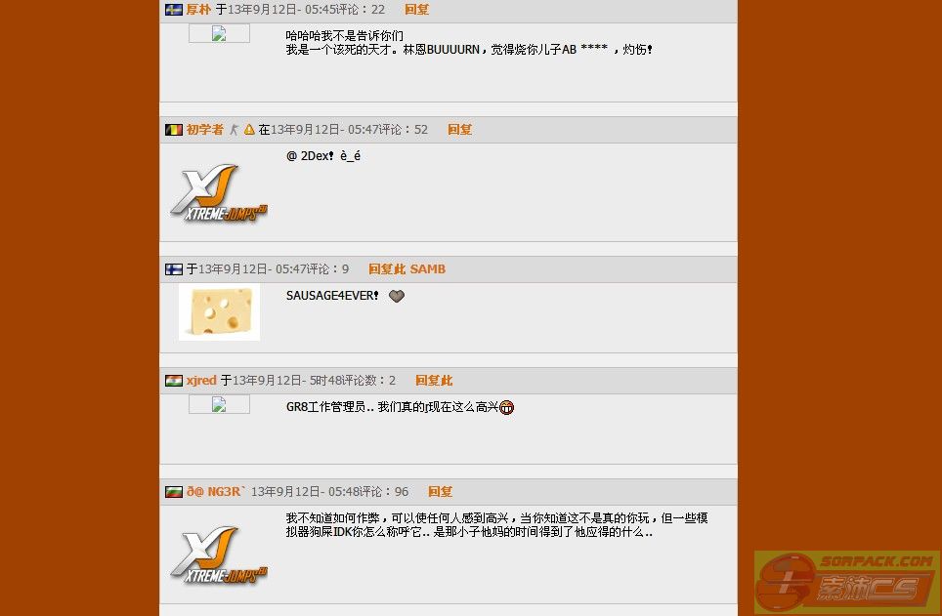Viewport: 942px width, 616px height.
Task: Click the Swedish flag beside 厚朴
Action: (174, 10)
